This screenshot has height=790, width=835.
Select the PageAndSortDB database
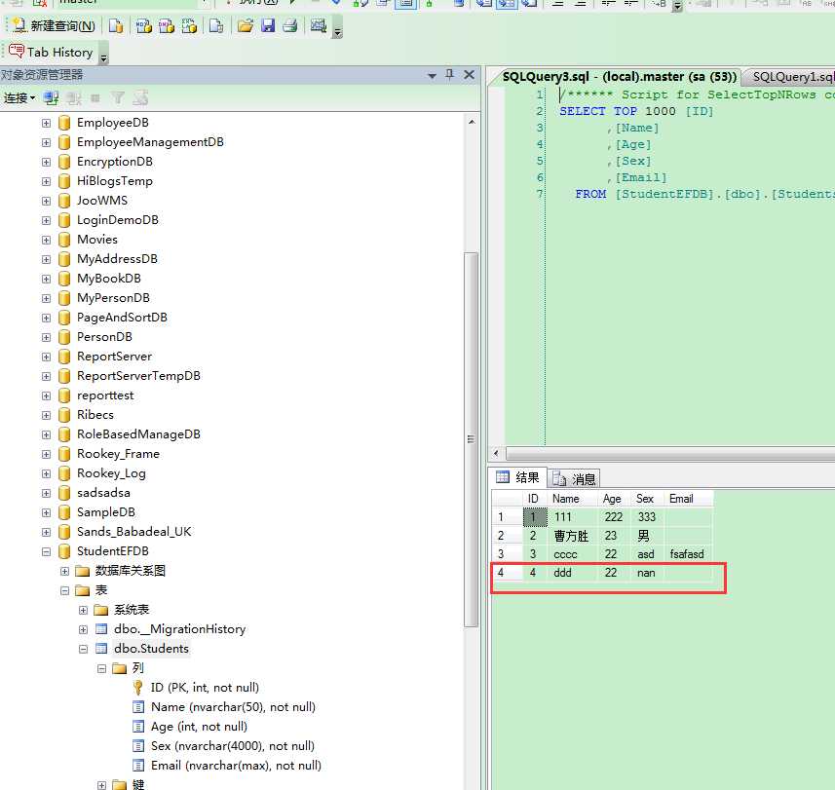[x=122, y=318]
